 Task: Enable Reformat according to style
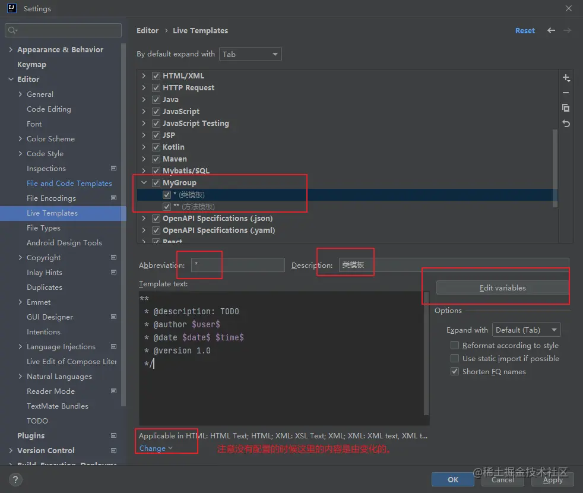click(x=454, y=345)
